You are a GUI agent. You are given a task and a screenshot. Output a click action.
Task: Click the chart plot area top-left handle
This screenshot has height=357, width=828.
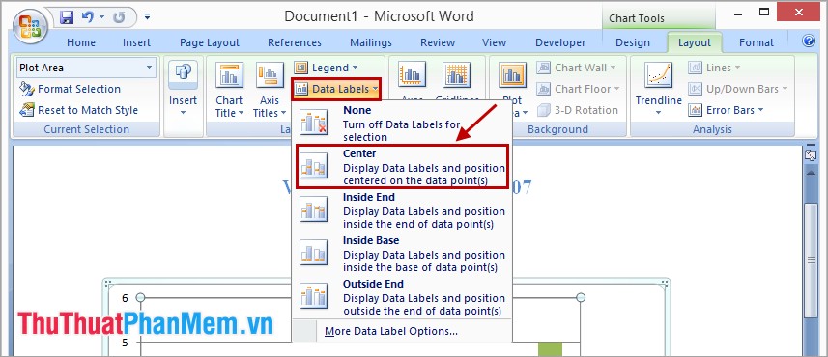click(x=140, y=298)
